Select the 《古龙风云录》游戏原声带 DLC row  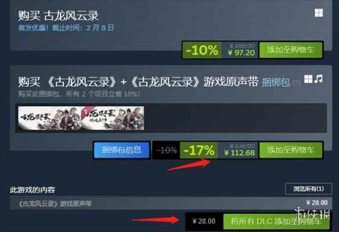170,203
